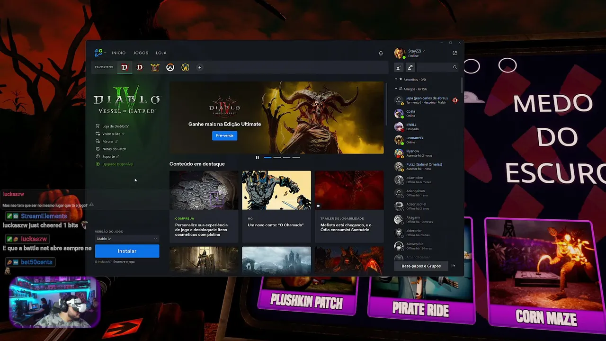Select the third carousel slide indicator
This screenshot has width=606, height=341.
point(286,158)
